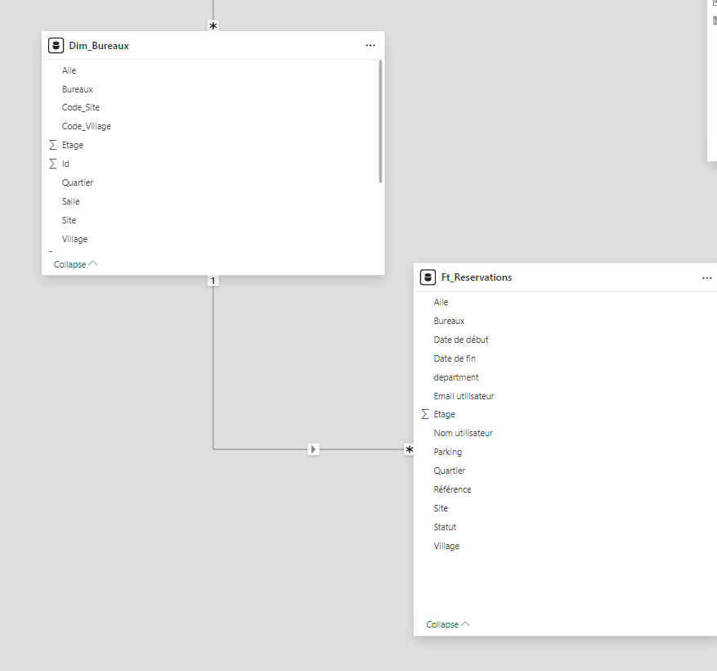717x671 pixels.
Task: Click the sigma icon next to Id
Action: point(53,164)
